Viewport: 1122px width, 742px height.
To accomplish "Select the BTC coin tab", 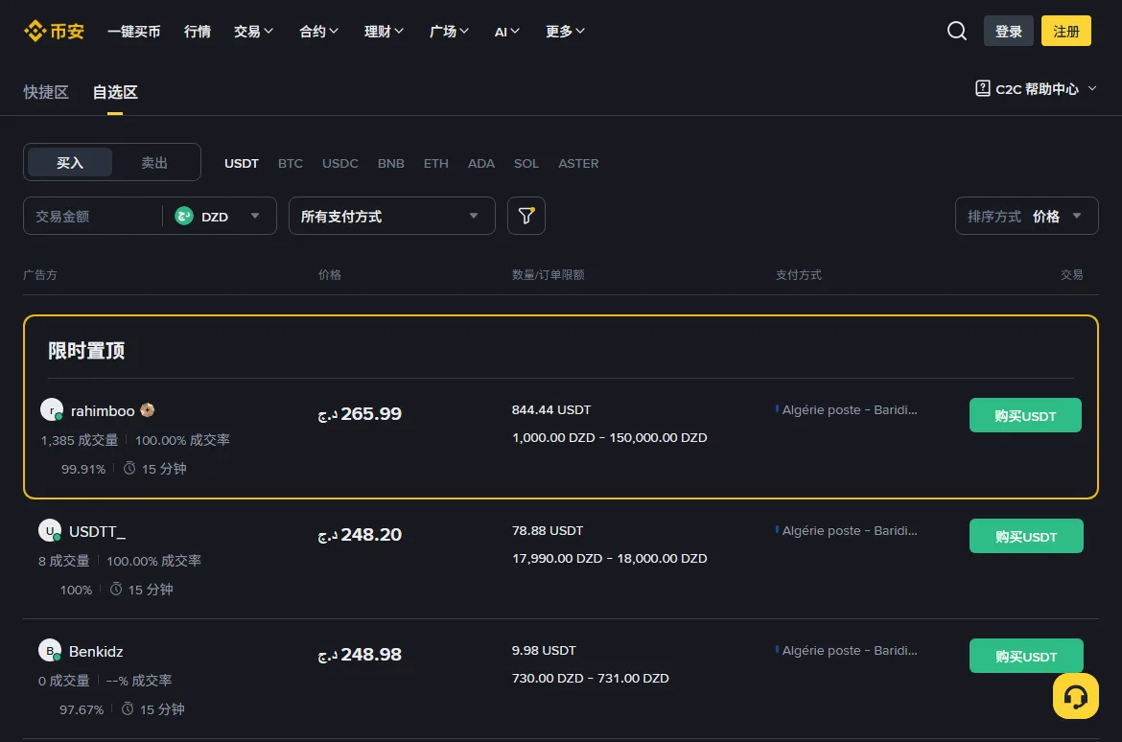I will (291, 163).
